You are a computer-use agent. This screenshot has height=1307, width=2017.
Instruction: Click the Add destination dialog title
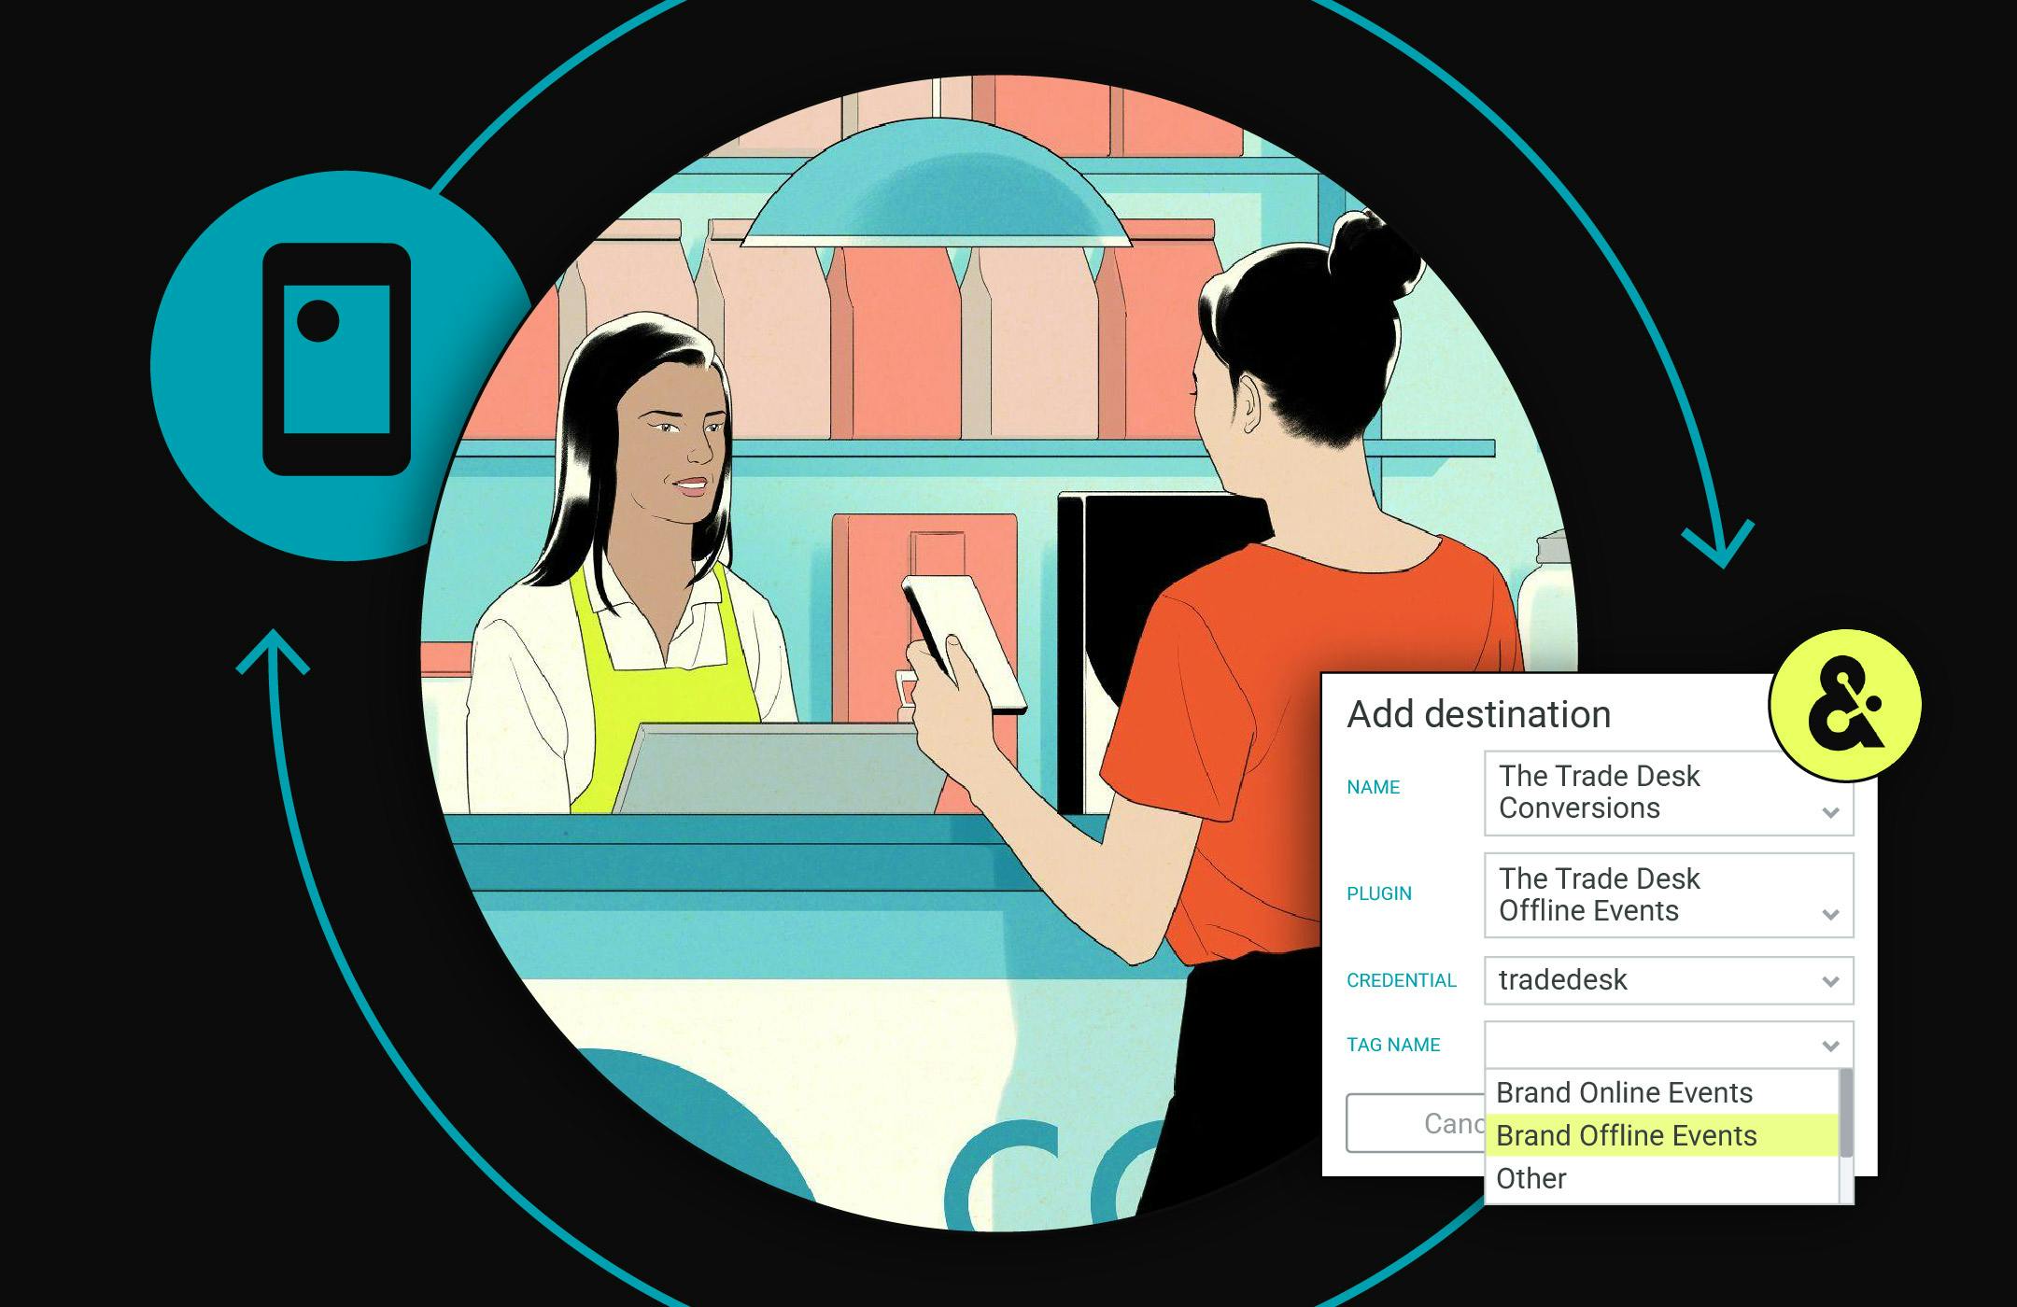[1478, 714]
